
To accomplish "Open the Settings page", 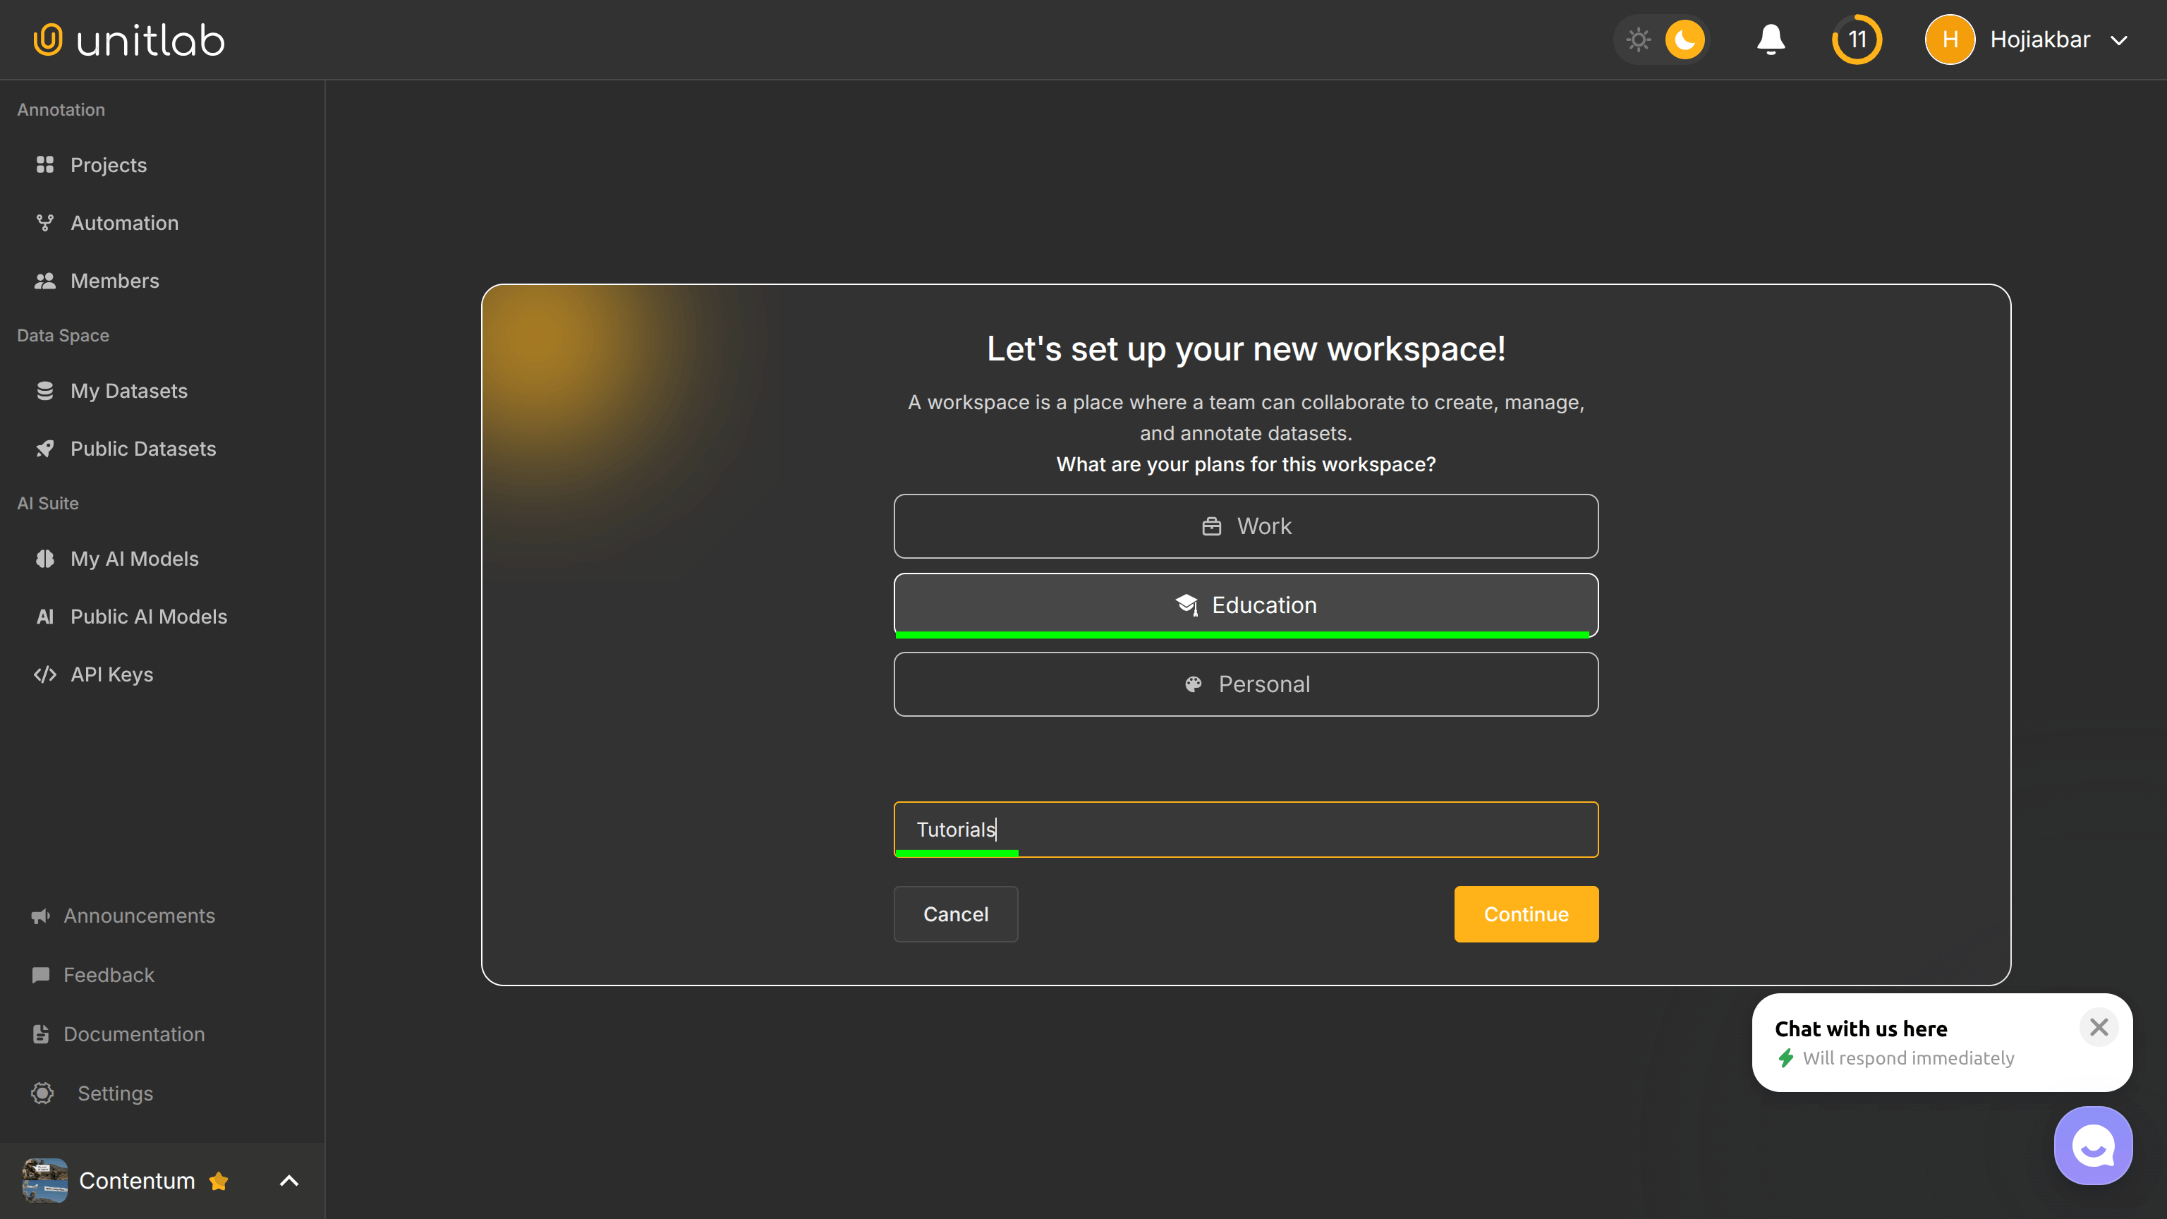I will [x=115, y=1093].
